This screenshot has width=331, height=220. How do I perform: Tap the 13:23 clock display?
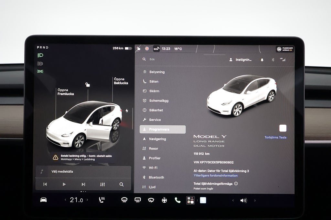(x=166, y=49)
